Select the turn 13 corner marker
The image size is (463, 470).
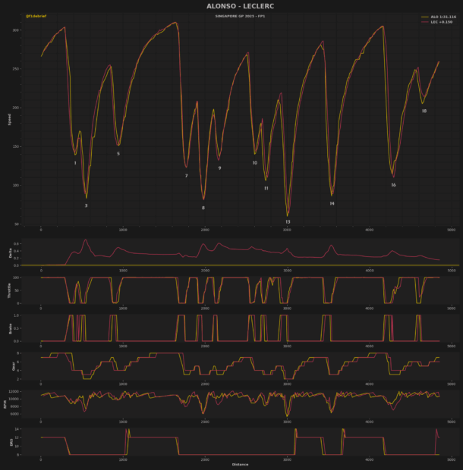[288, 222]
